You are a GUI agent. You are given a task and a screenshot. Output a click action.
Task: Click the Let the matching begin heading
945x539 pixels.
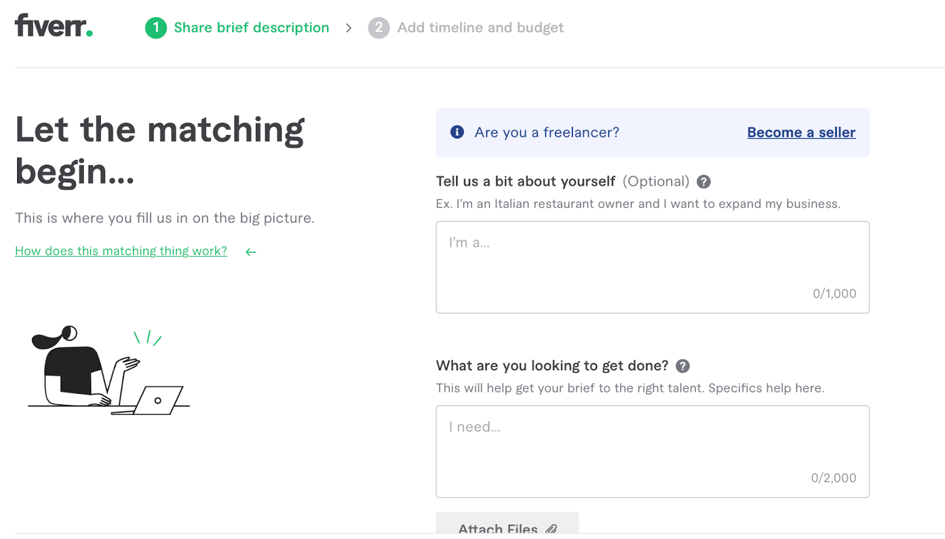159,150
